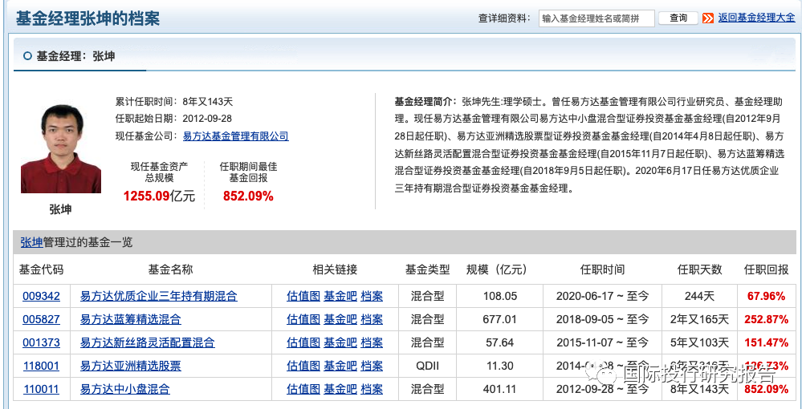Screen dimensions: 802x409
Task: Open fund code 118001 link
Action: (41, 366)
